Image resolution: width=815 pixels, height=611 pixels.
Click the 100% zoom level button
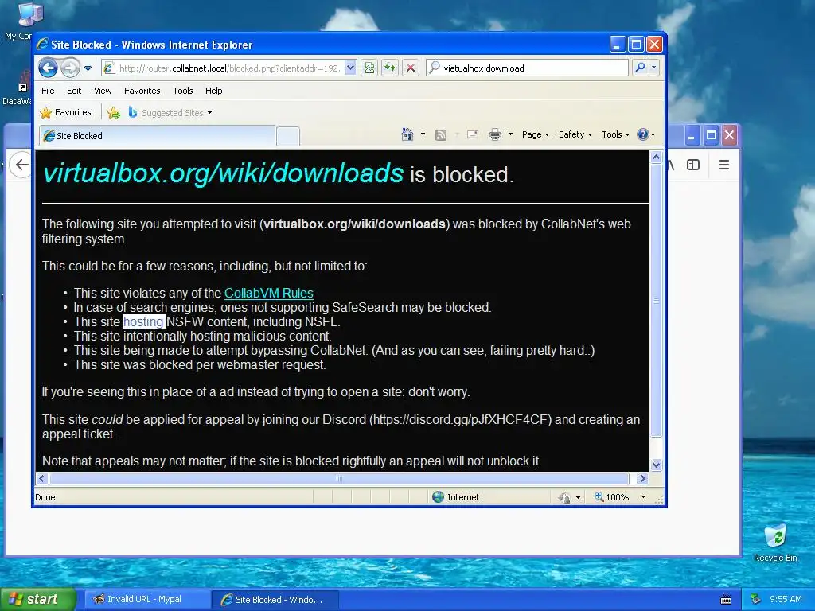pos(612,497)
